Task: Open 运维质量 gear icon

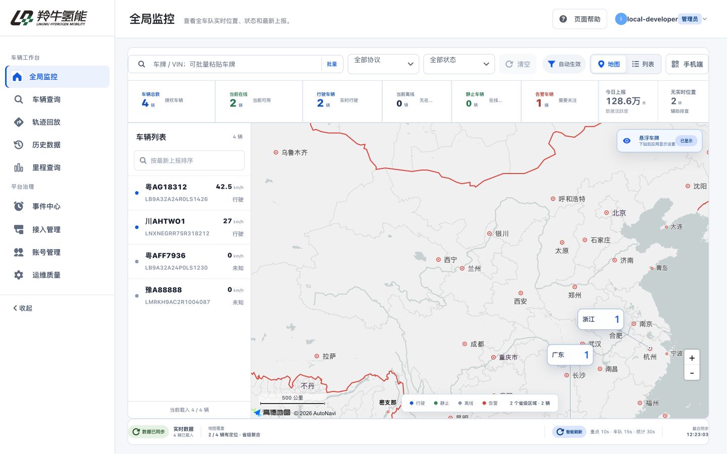Action: (x=19, y=275)
